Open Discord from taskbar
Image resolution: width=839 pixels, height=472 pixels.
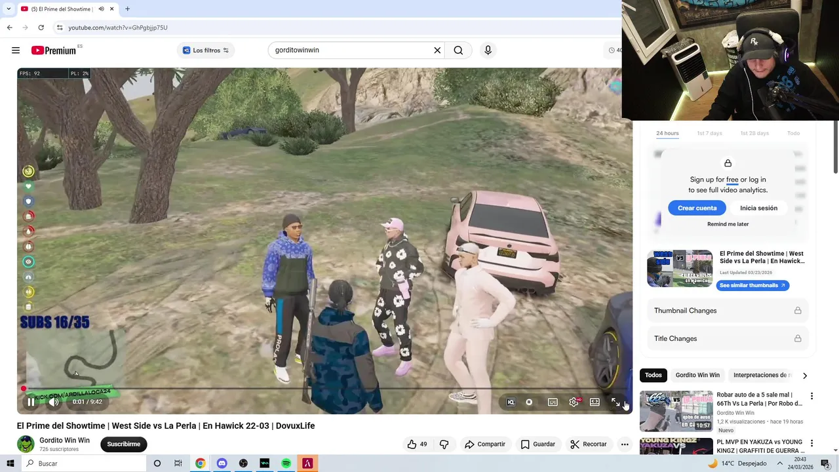pyautogui.click(x=222, y=463)
